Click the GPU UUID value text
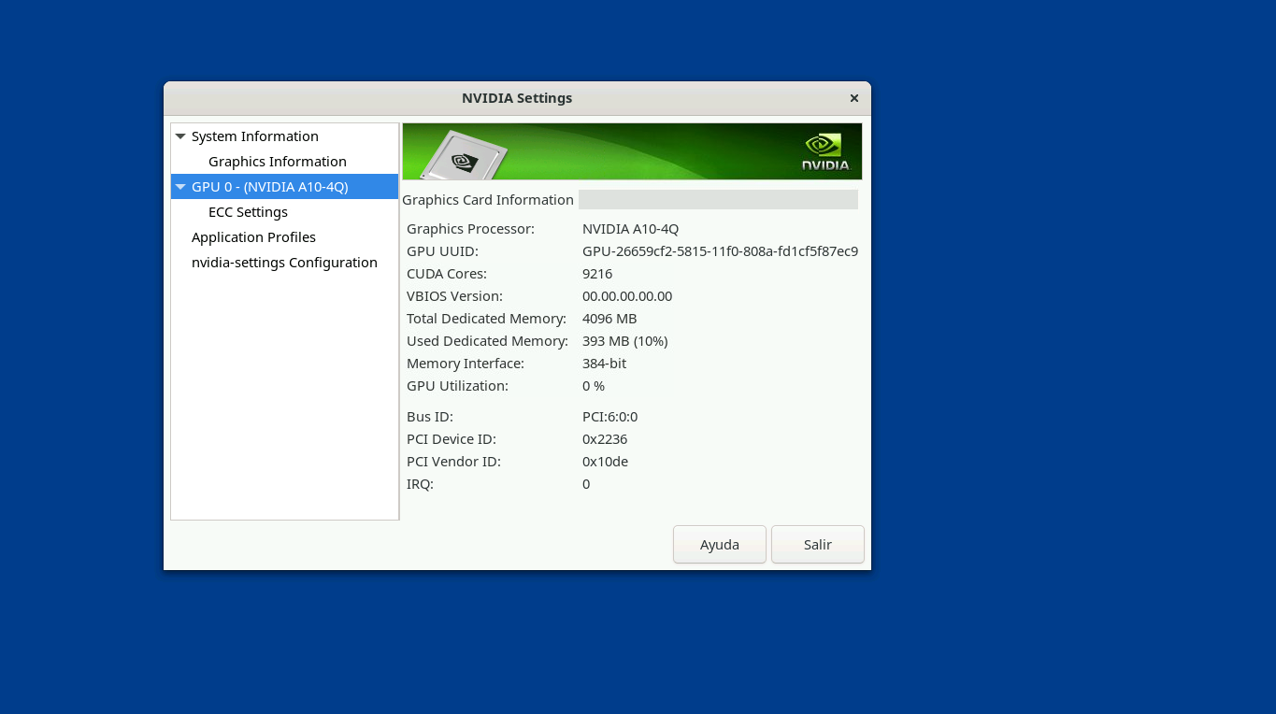Screen dimensions: 1276x714 [720, 251]
